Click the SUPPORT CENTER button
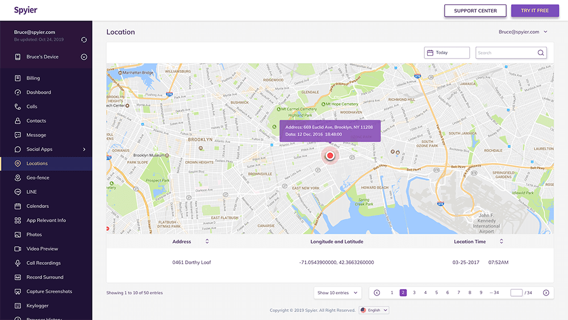The width and height of the screenshot is (568, 320). click(475, 10)
